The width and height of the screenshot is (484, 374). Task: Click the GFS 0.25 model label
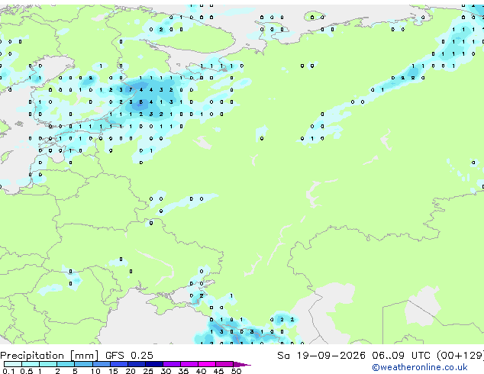(x=129, y=356)
